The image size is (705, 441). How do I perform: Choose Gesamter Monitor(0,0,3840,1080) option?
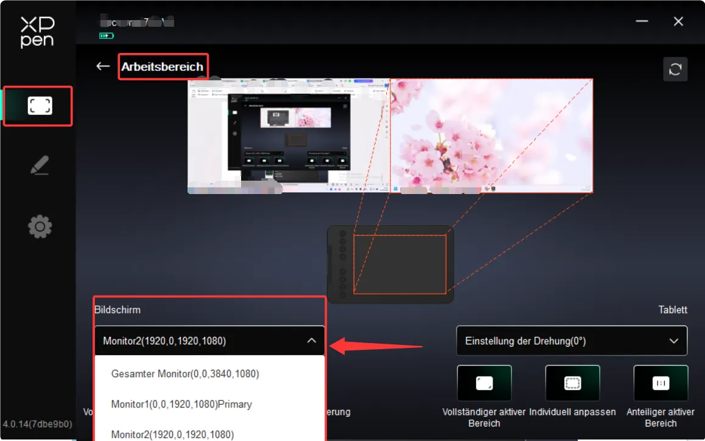pyautogui.click(x=209, y=373)
